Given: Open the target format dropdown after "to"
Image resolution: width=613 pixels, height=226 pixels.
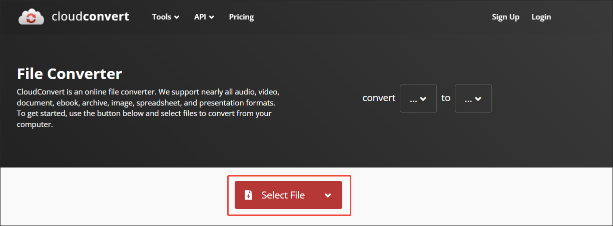Looking at the screenshot, I should [473, 98].
